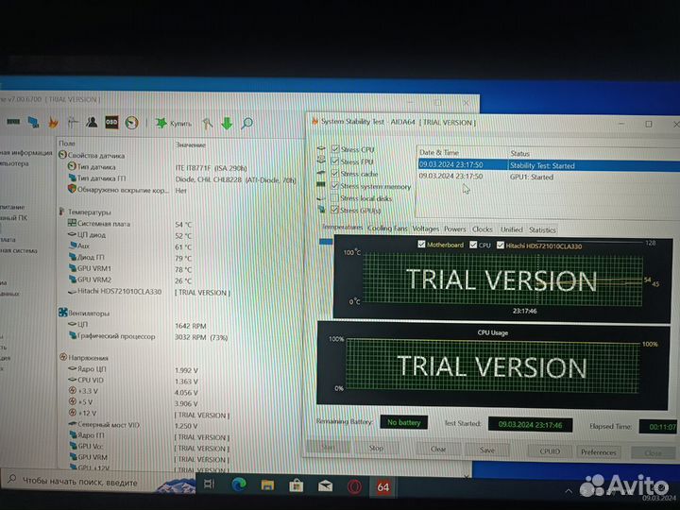Click the Preferences button

(599, 452)
